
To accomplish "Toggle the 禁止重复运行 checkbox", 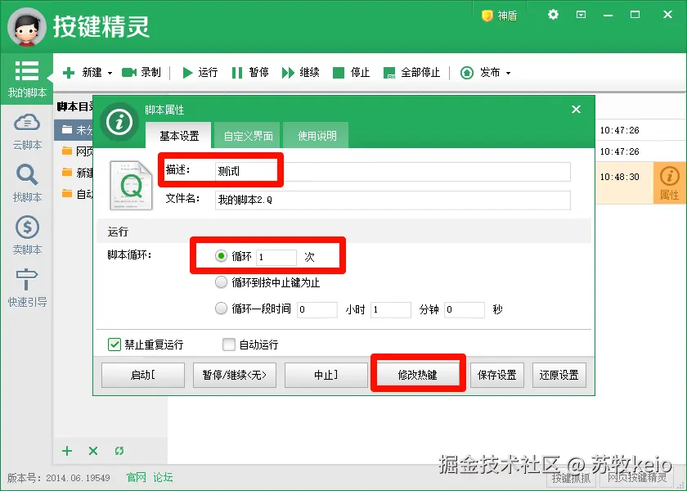I will tap(114, 345).
